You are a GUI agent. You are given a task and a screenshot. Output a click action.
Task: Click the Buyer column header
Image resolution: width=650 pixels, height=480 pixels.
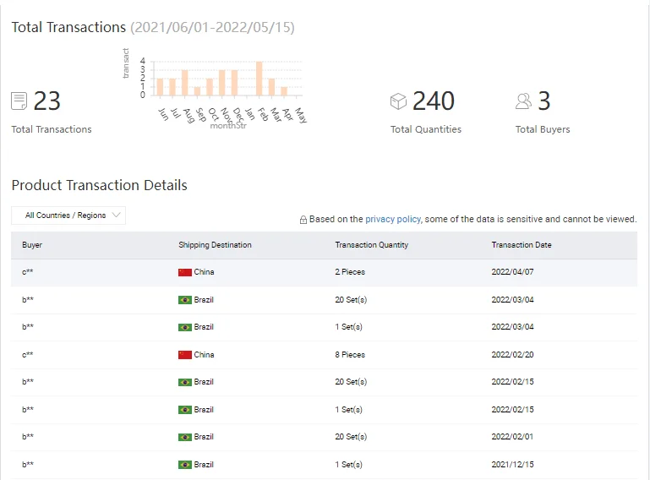click(x=32, y=245)
